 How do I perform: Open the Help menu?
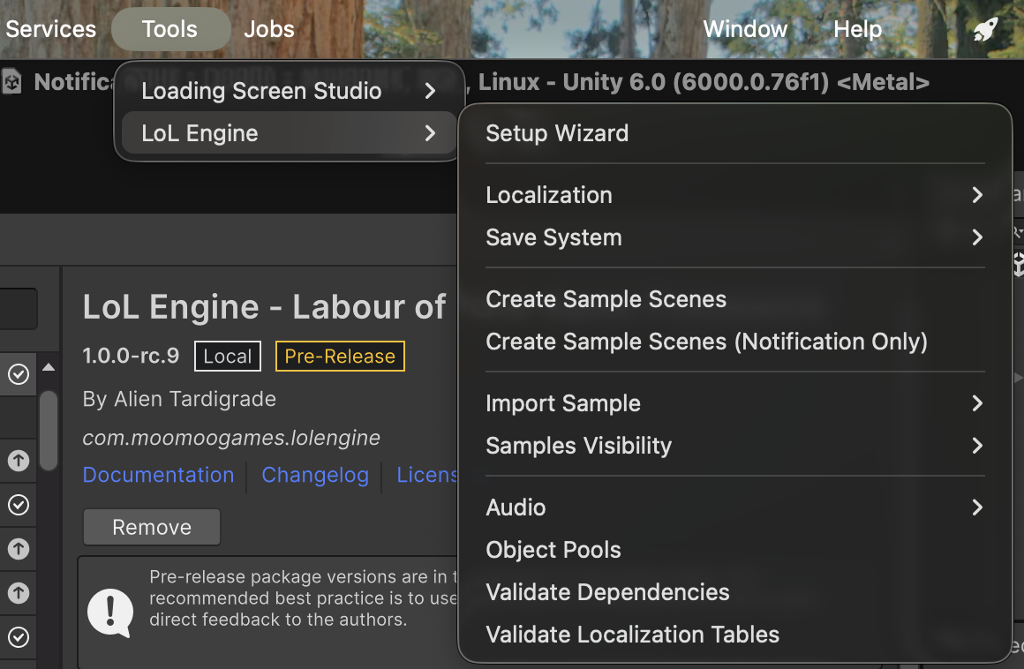coord(857,29)
